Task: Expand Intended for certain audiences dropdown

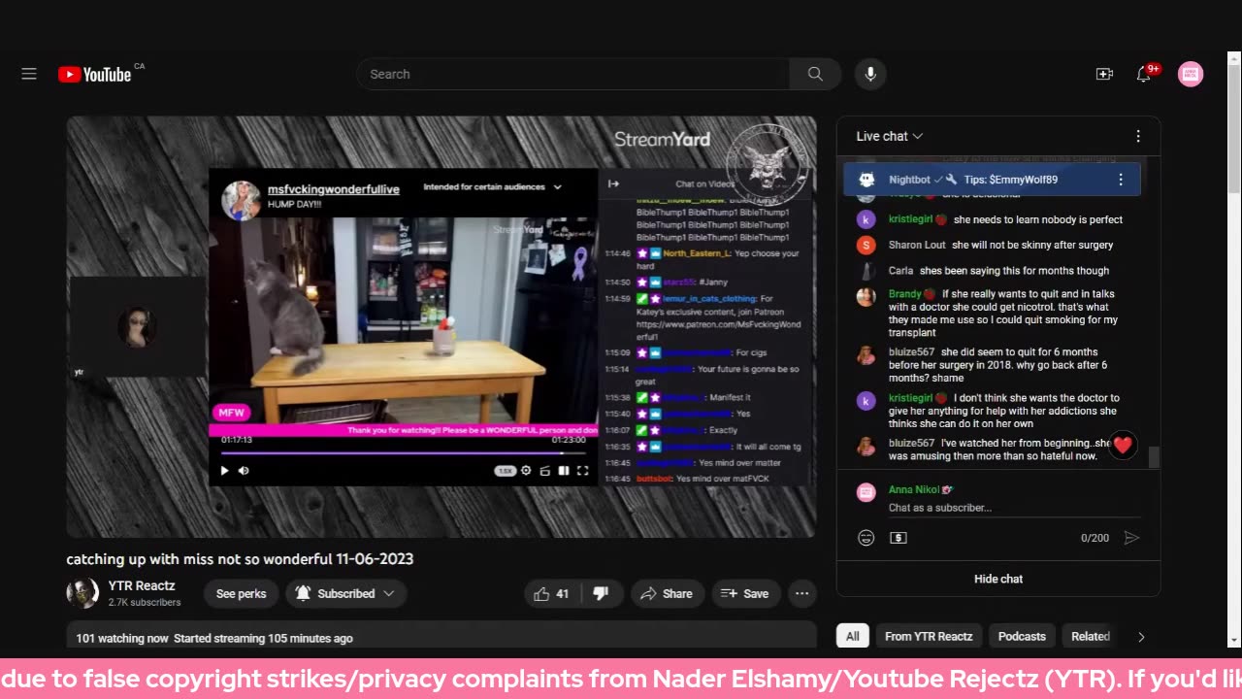Action: pos(493,186)
